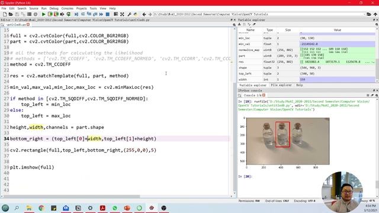Open the Debug menu

54,8
